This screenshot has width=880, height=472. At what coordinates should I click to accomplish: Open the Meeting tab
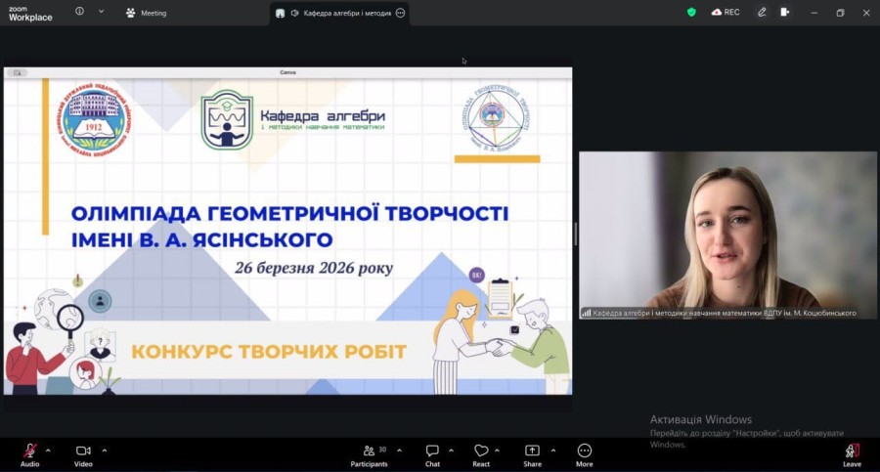pos(146,13)
